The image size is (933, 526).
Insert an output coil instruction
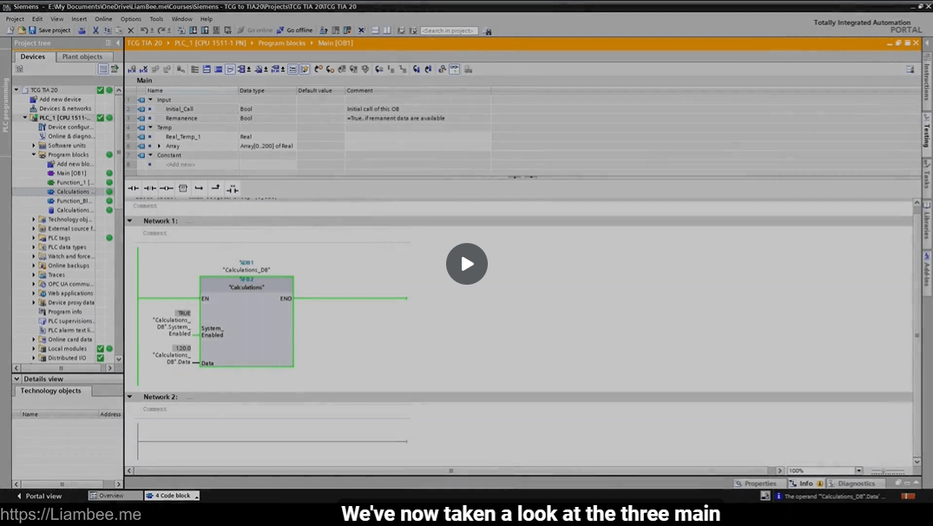[166, 188]
